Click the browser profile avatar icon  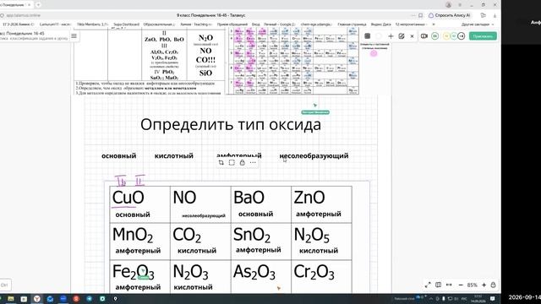pos(448,5)
